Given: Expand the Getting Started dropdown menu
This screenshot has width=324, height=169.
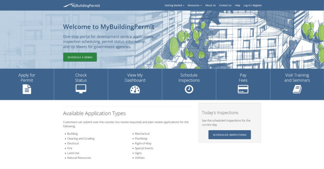Looking at the screenshot, I should coord(174,5).
